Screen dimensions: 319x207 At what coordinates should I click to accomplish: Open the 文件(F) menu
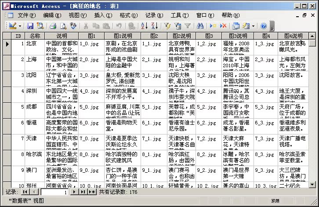click(27, 15)
